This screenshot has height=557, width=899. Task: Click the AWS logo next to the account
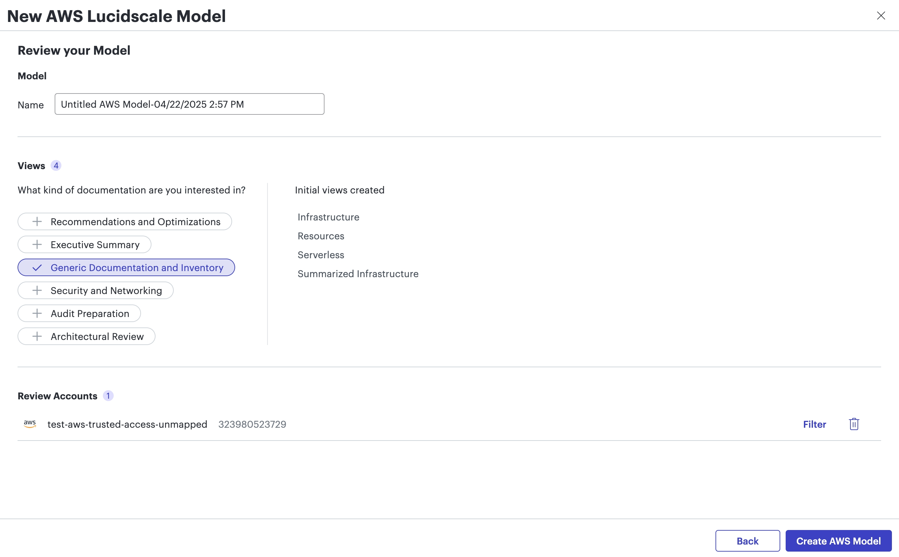coord(29,424)
